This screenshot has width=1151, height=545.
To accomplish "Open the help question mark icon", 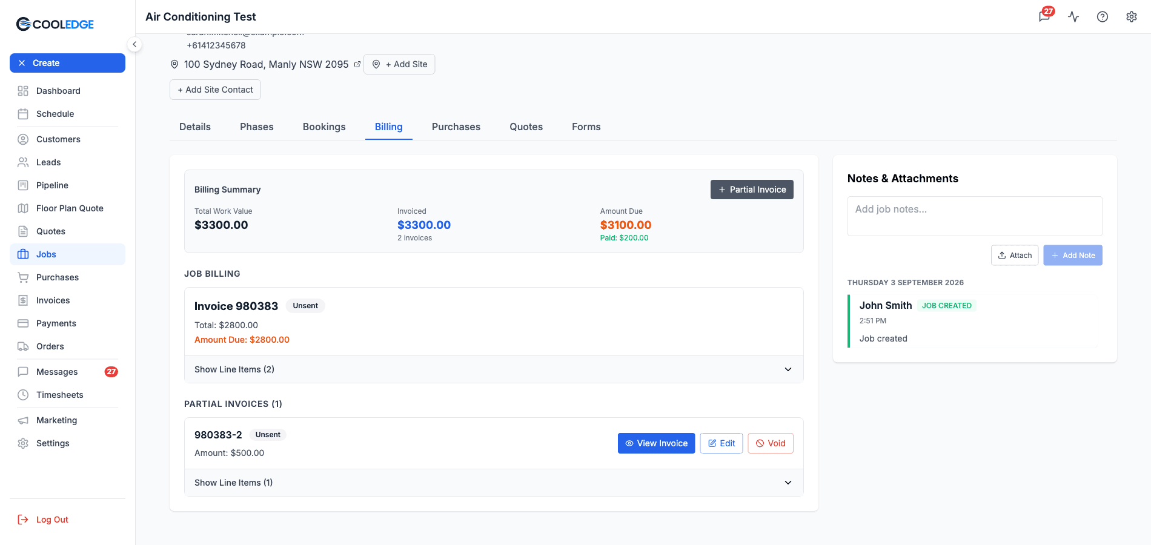I will tap(1103, 16).
